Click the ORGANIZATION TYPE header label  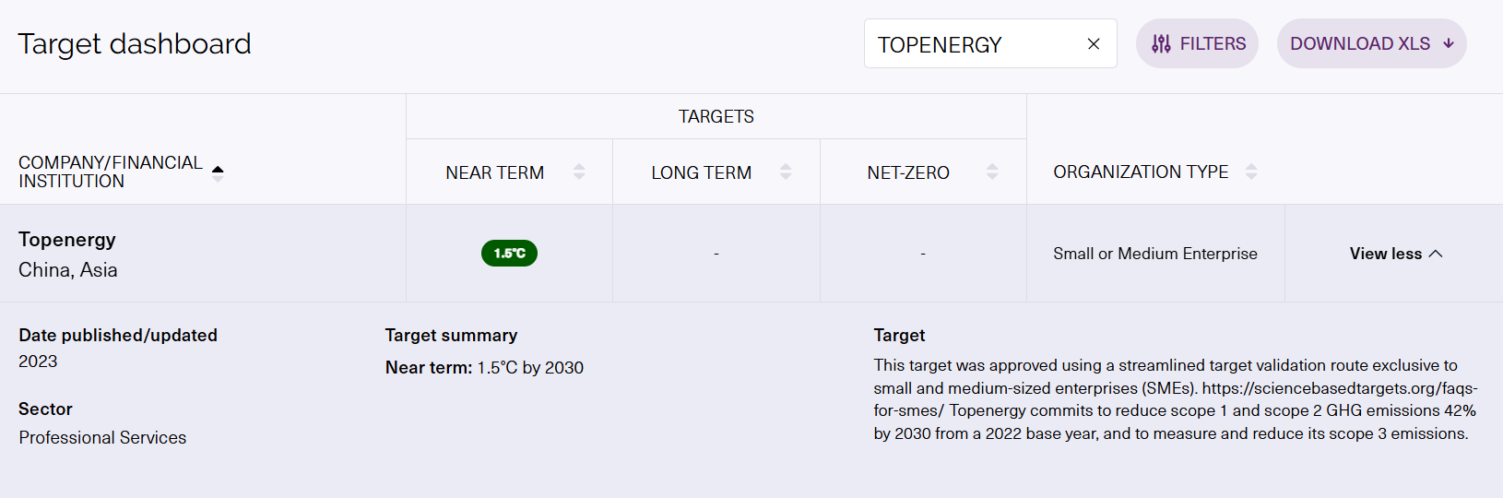tap(1141, 172)
